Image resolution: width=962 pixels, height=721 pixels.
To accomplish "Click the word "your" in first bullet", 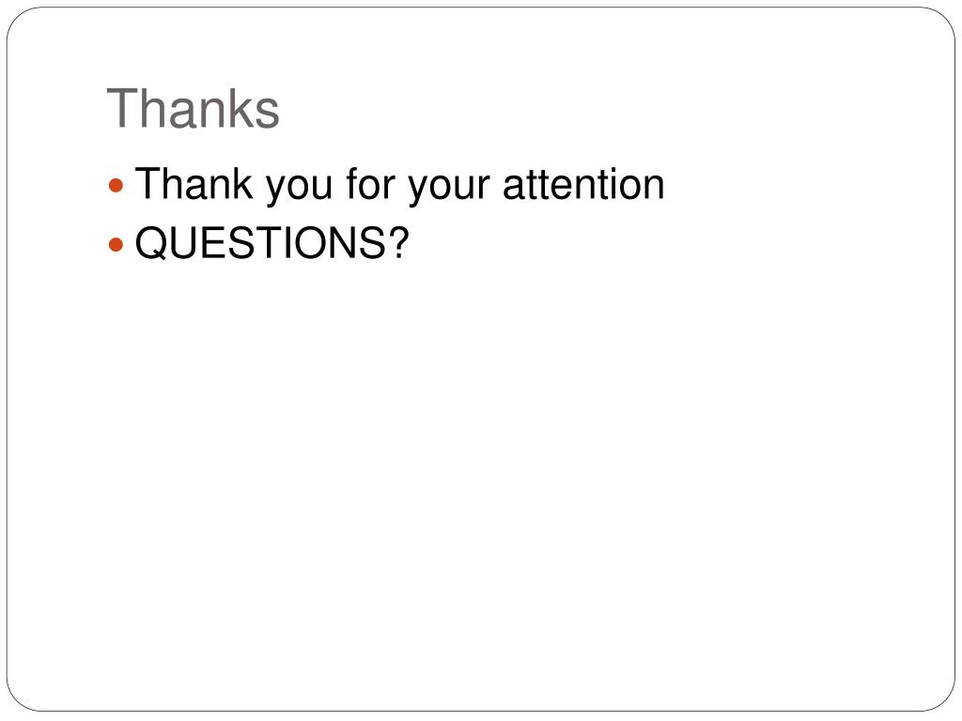I will click(x=449, y=188).
